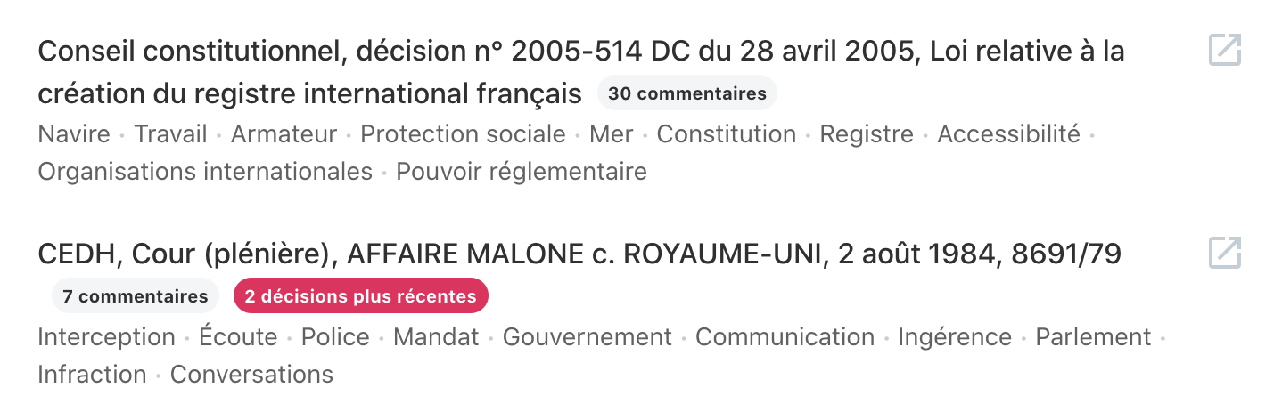Screen dimensions: 1282x420
Task: Open 2 décisions plus récentes badge
Action: tap(360, 296)
